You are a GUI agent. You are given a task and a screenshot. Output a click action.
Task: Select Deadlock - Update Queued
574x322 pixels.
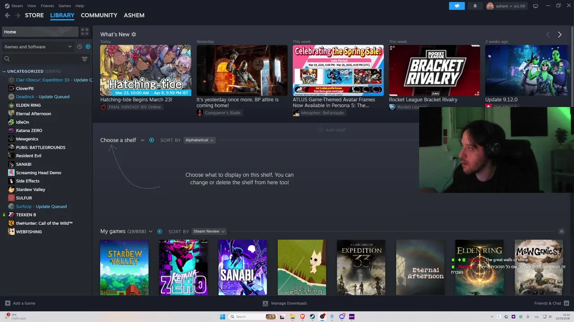pyautogui.click(x=43, y=97)
